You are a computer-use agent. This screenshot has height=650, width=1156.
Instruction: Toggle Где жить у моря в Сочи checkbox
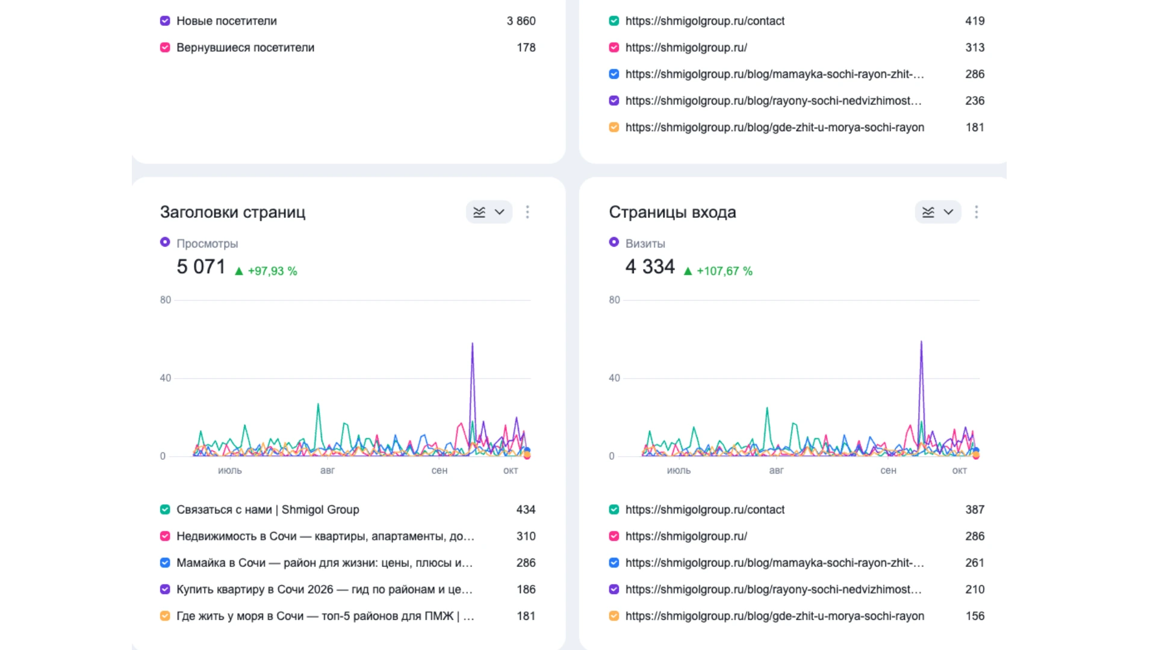coord(165,616)
